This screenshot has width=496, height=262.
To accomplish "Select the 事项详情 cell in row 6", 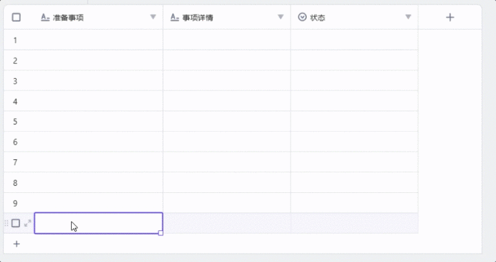I will tap(227, 142).
